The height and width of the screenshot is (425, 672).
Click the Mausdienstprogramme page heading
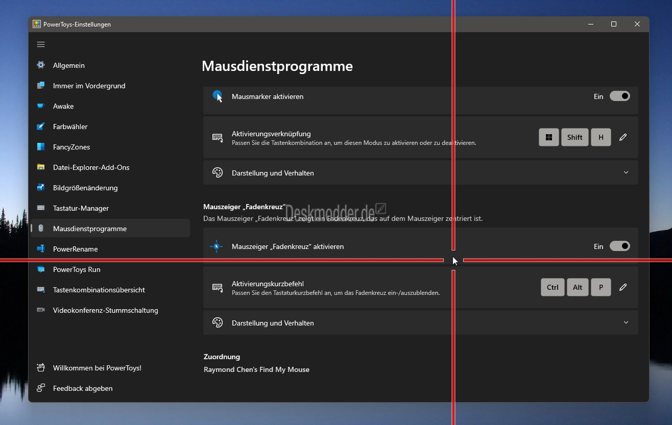pyautogui.click(x=277, y=66)
